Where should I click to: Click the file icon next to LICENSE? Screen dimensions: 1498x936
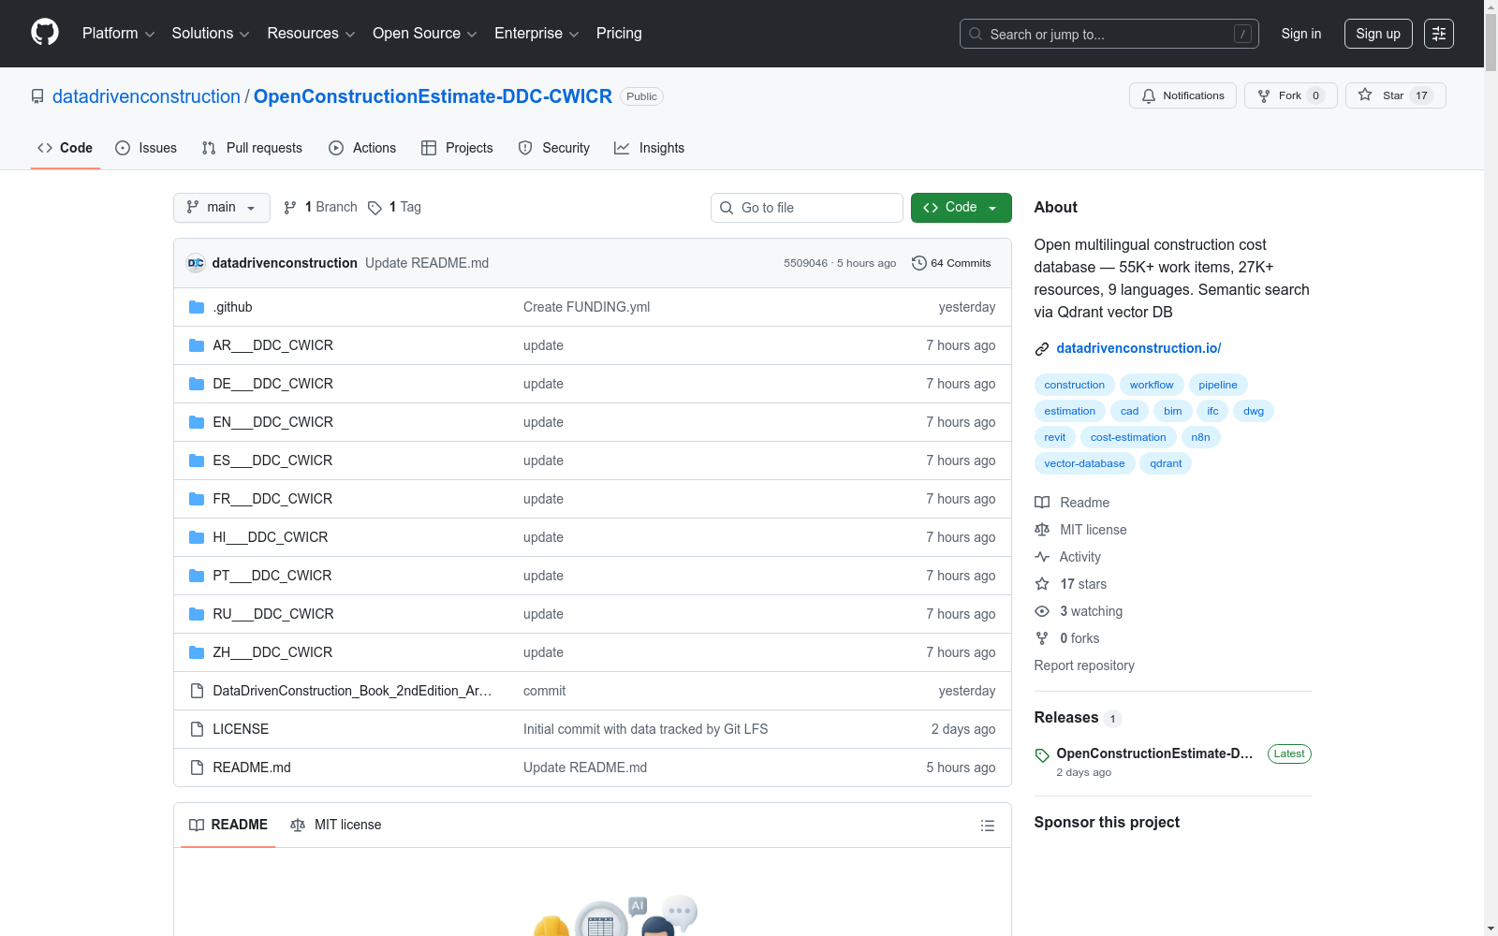click(x=197, y=729)
